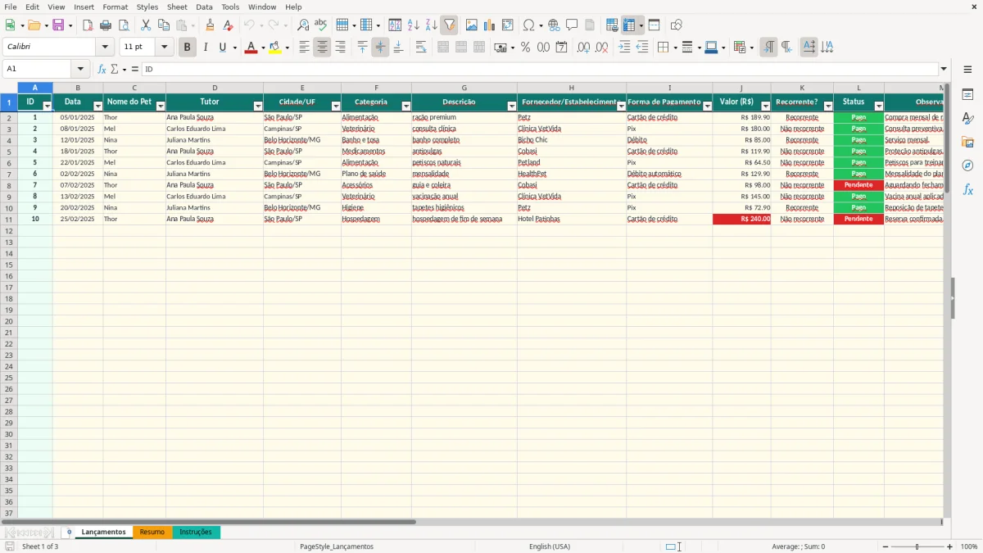Open sidebar Styles icon
Image resolution: width=983 pixels, height=553 pixels.
(967, 118)
